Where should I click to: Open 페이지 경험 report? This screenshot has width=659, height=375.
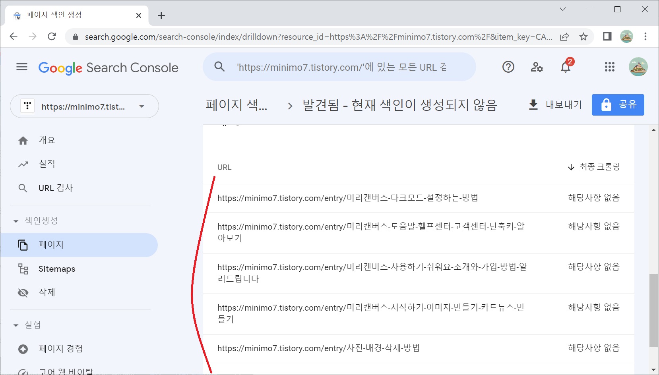(x=60, y=349)
